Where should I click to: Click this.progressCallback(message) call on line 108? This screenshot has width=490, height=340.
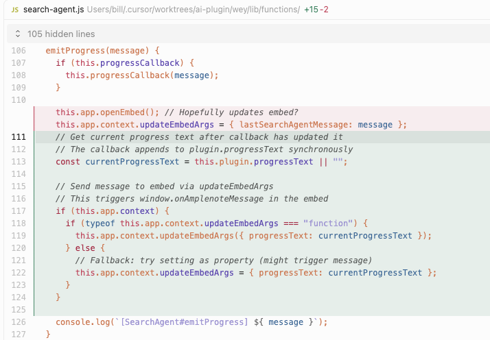point(141,75)
